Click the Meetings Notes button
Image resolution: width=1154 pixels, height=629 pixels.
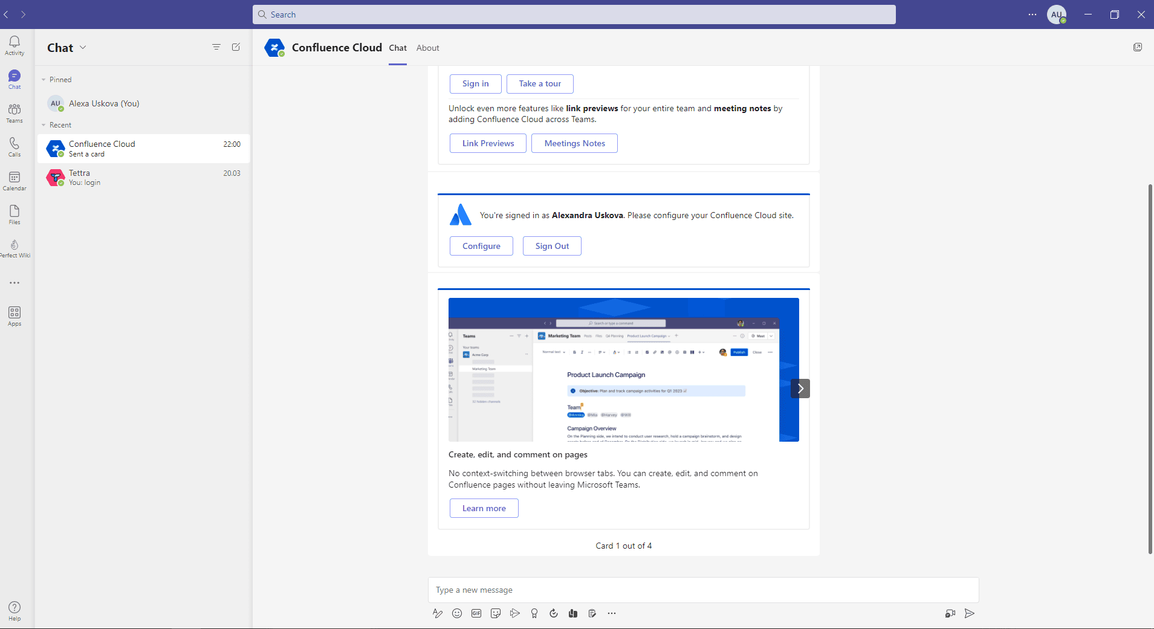[574, 143]
